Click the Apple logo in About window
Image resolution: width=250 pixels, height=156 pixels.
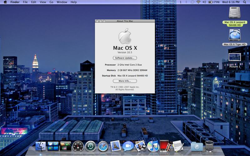point(125,36)
